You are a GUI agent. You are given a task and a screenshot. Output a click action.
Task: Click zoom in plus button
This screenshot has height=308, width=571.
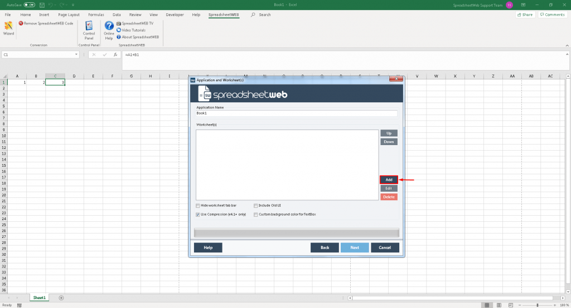click(x=555, y=305)
